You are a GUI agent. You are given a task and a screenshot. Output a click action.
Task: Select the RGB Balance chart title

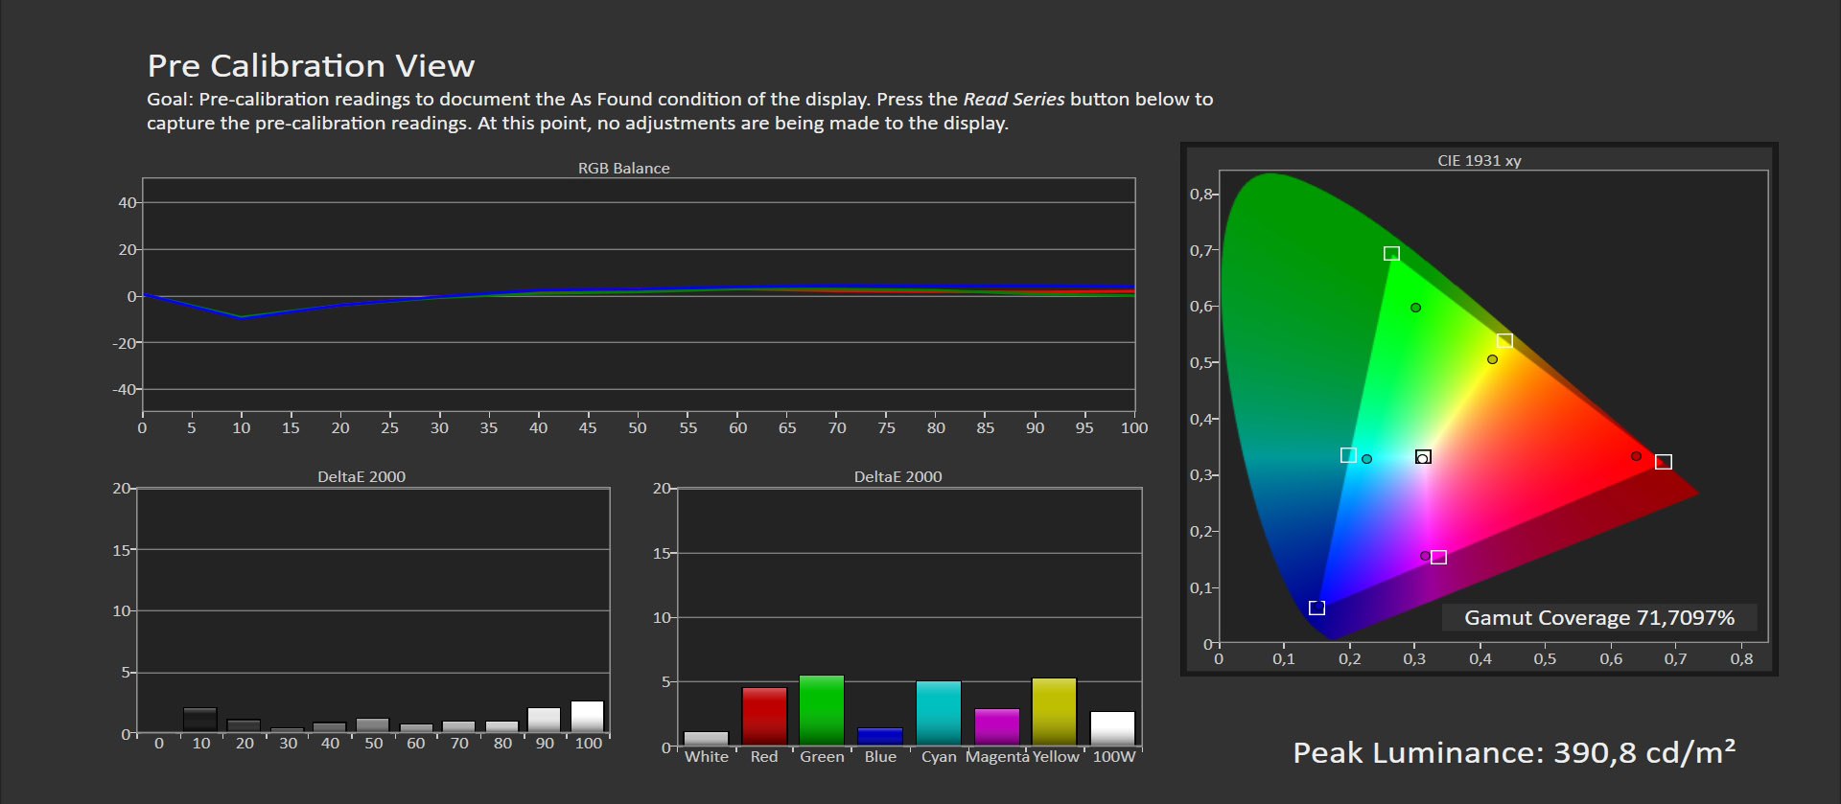point(623,168)
